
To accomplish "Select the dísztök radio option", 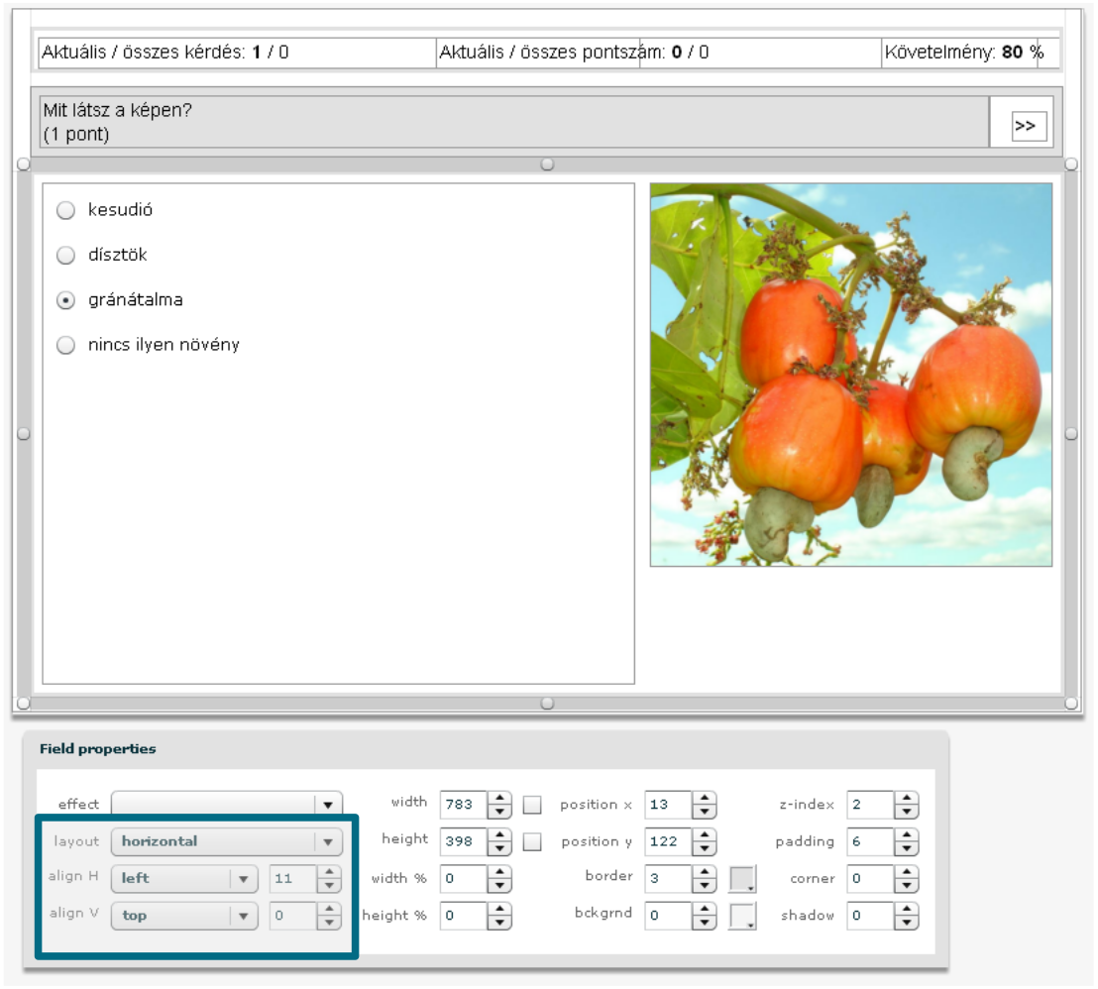I will [x=66, y=256].
